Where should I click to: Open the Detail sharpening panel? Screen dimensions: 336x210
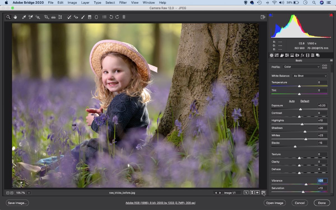[282, 55]
